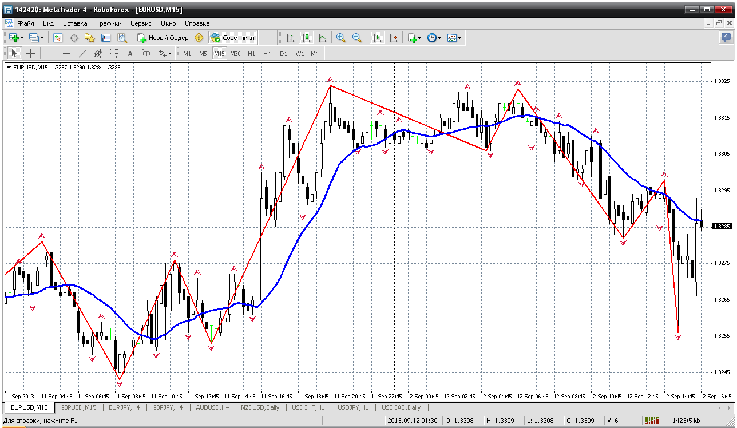Switch to the GBPUSD,M15 chart tab
The width and height of the screenshot is (737, 428).
tap(78, 407)
